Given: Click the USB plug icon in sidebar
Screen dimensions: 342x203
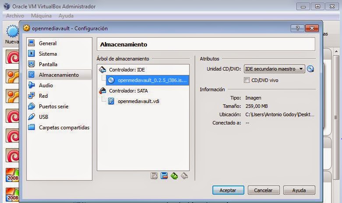Looking at the screenshot, I should [32, 117].
